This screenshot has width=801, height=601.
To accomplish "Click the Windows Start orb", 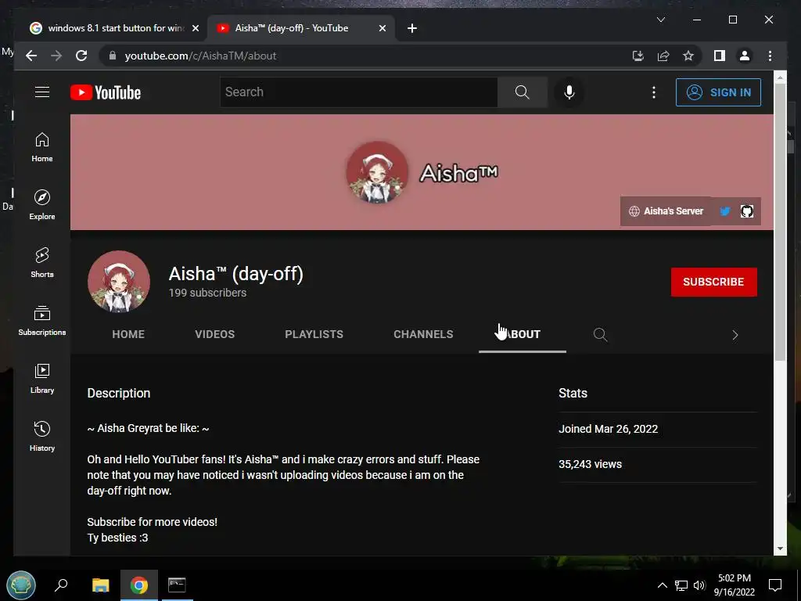I will (x=21, y=585).
